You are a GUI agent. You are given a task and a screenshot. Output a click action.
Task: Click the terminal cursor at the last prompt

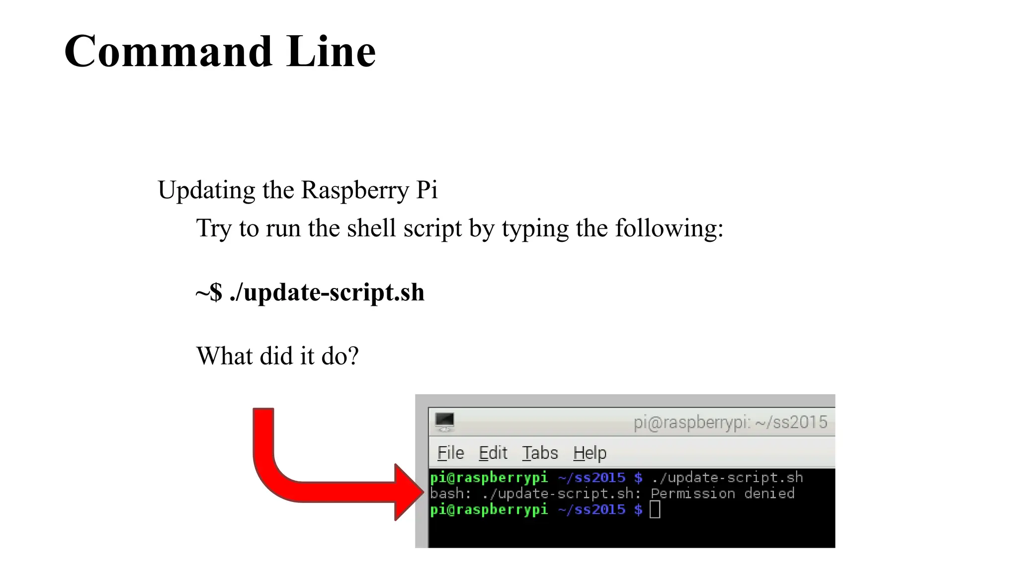coord(655,509)
